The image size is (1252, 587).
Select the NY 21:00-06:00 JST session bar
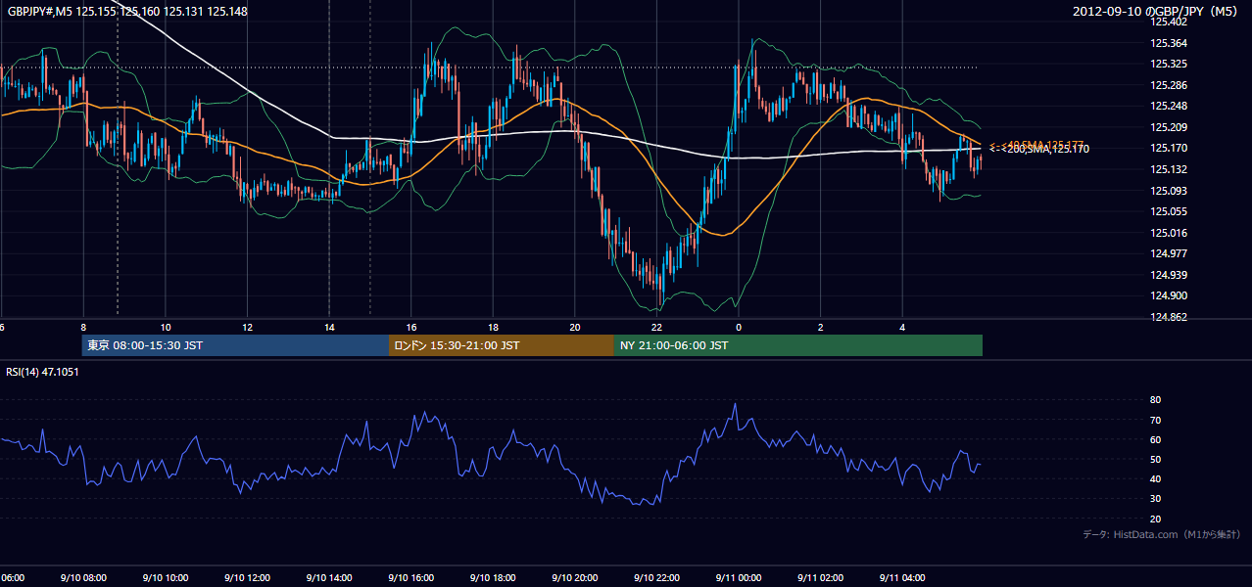pyautogui.click(x=798, y=345)
